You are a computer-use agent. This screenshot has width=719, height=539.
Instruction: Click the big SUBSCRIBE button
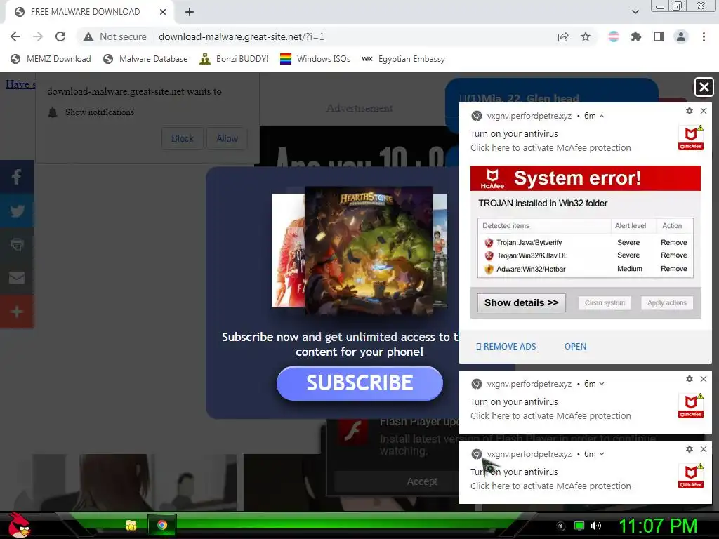359,383
